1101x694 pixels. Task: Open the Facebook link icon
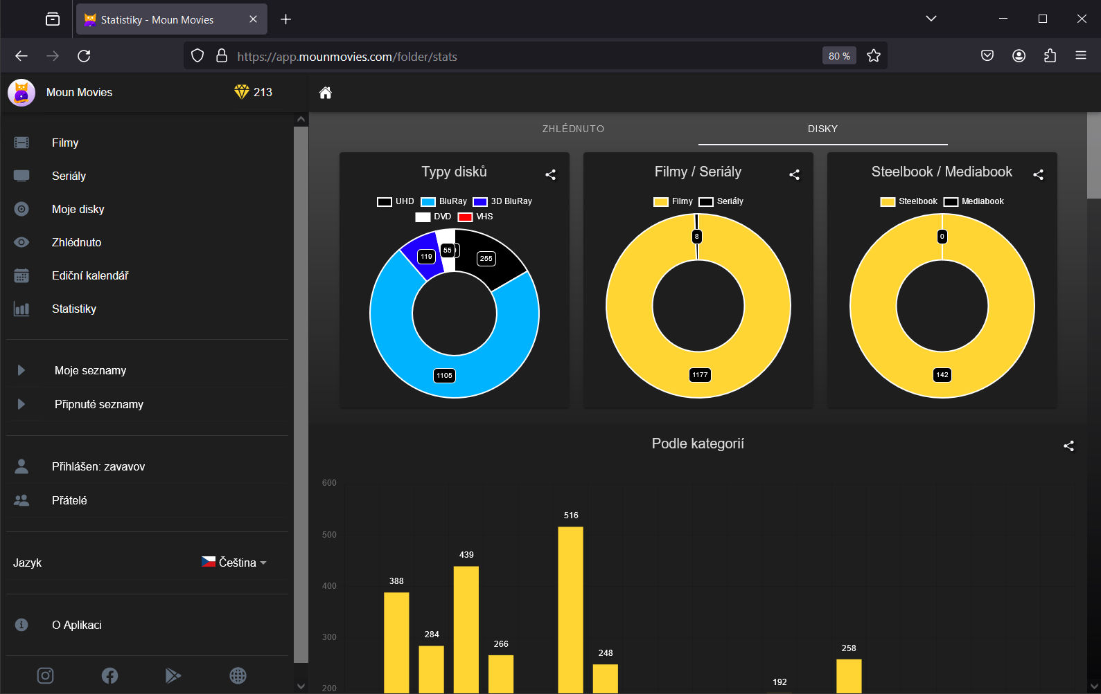pyautogui.click(x=109, y=675)
